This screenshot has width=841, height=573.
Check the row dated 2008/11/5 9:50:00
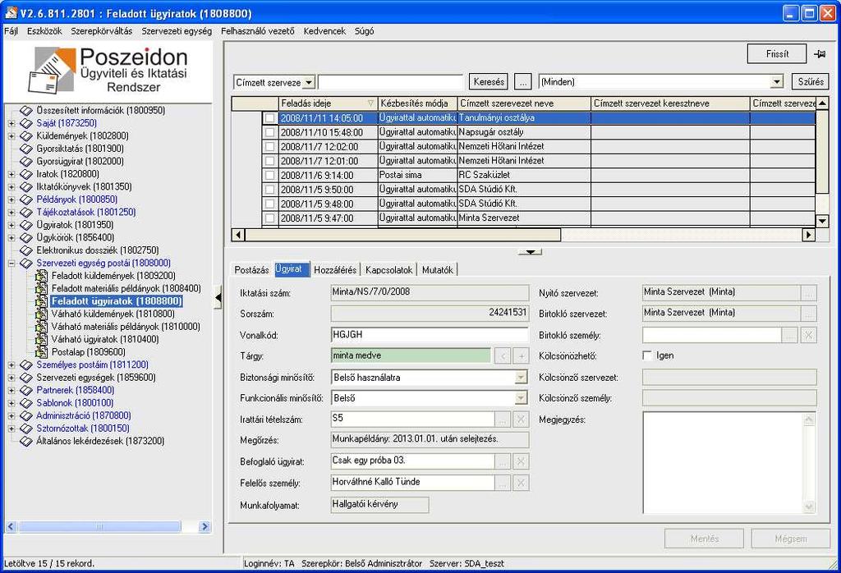[x=269, y=190]
